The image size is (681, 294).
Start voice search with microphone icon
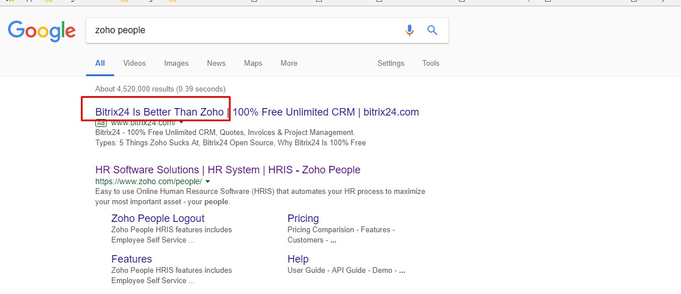tap(409, 30)
